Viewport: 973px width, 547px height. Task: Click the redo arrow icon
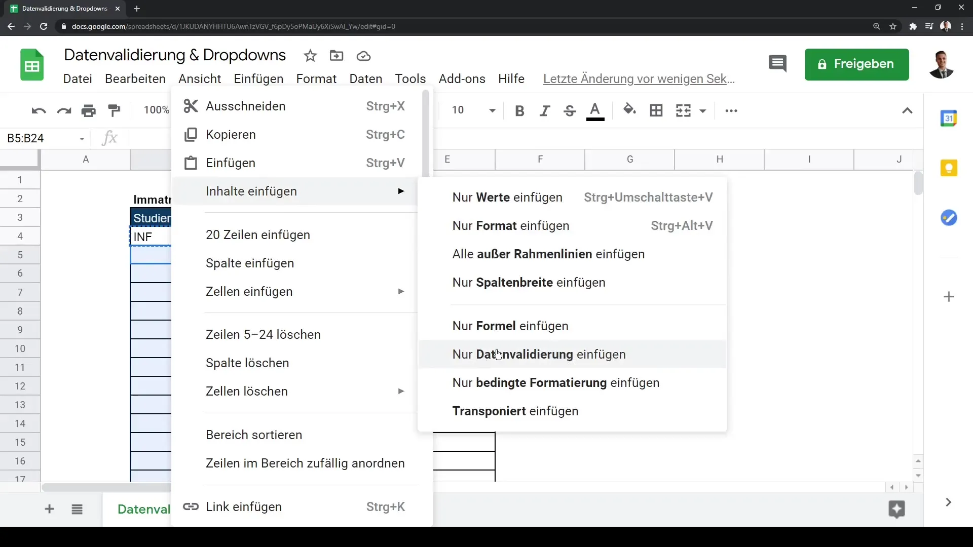coord(64,110)
